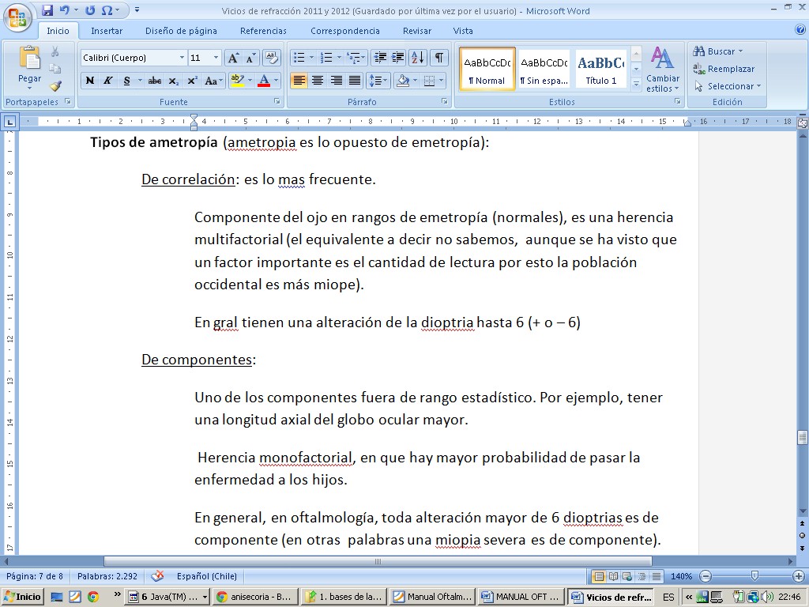Click the Format Painter brush icon
809x607 pixels.
[55, 86]
